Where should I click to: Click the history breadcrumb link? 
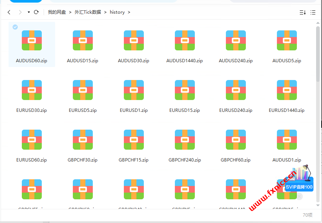point(117,12)
